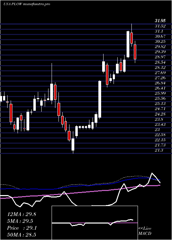The height and width of the screenshot is (240, 172).
Task: Click the tallest white candlestick near 27.26
Action: point(100,99)
